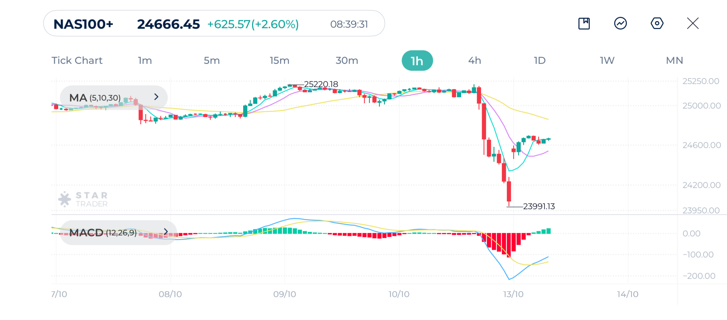The height and width of the screenshot is (320, 727).
Task: Select the 1m timeframe
Action: 145,61
